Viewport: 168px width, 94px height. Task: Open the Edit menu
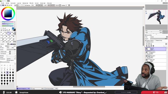tap(7, 3)
